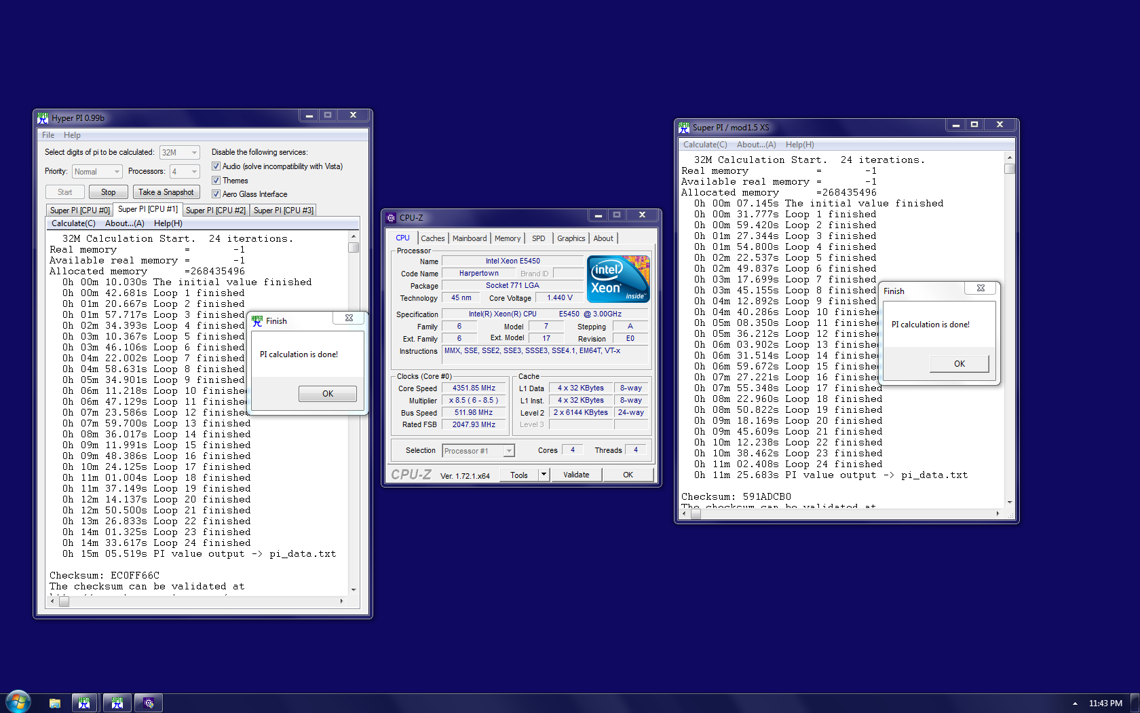Switch to the Mainboard tab in CPU-Z

470,238
